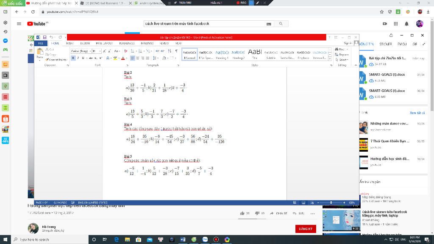
Task: Open YouTube voice keyboard icon in search box
Action: [269, 24]
